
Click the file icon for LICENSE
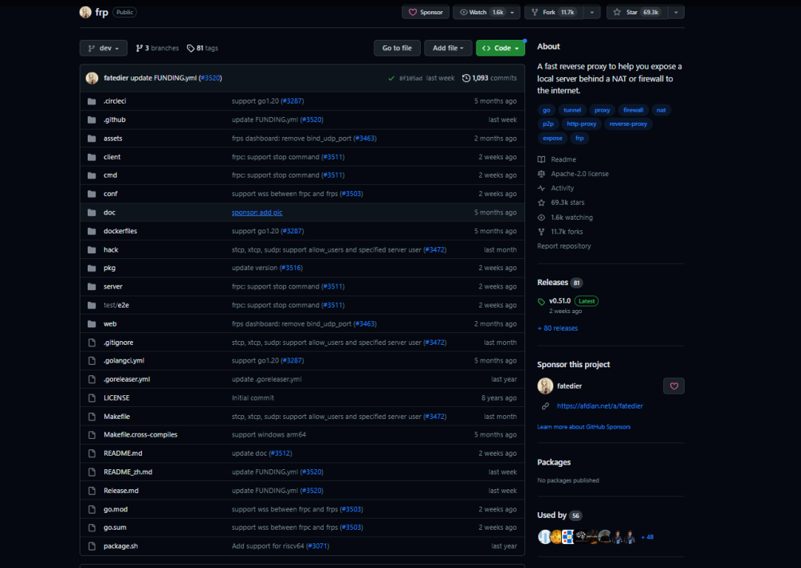pos(92,398)
